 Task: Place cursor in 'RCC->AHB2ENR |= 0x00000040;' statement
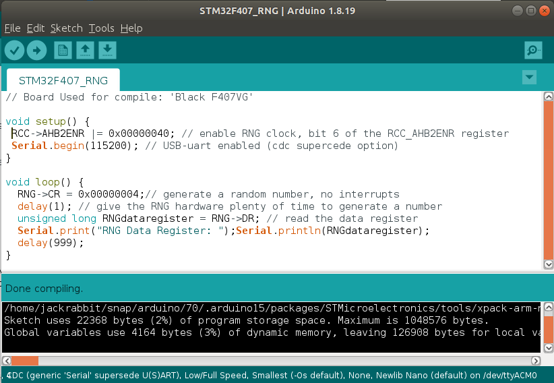point(93,134)
